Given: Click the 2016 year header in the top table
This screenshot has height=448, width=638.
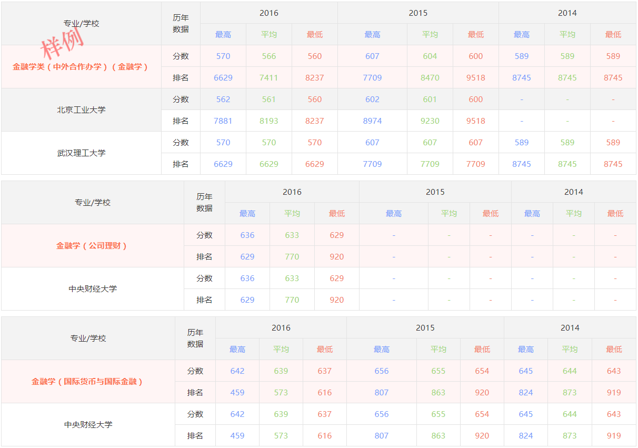Looking at the screenshot, I should click(269, 13).
